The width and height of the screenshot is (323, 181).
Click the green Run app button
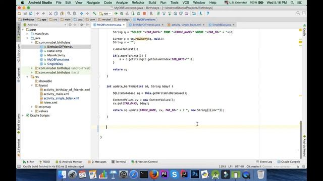(116, 14)
